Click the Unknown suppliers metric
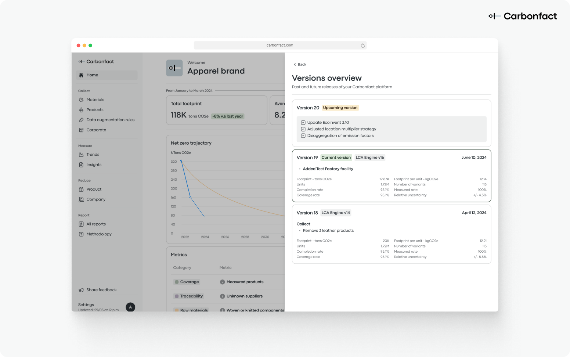Screen dimensions: 570x357 tap(245, 296)
